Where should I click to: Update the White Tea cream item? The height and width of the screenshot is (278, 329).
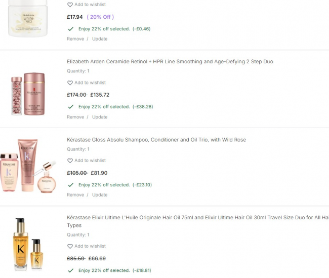coord(100,39)
